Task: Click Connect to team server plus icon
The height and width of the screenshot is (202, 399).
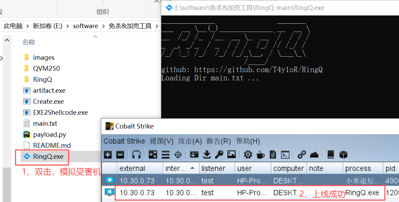Action: (108, 155)
